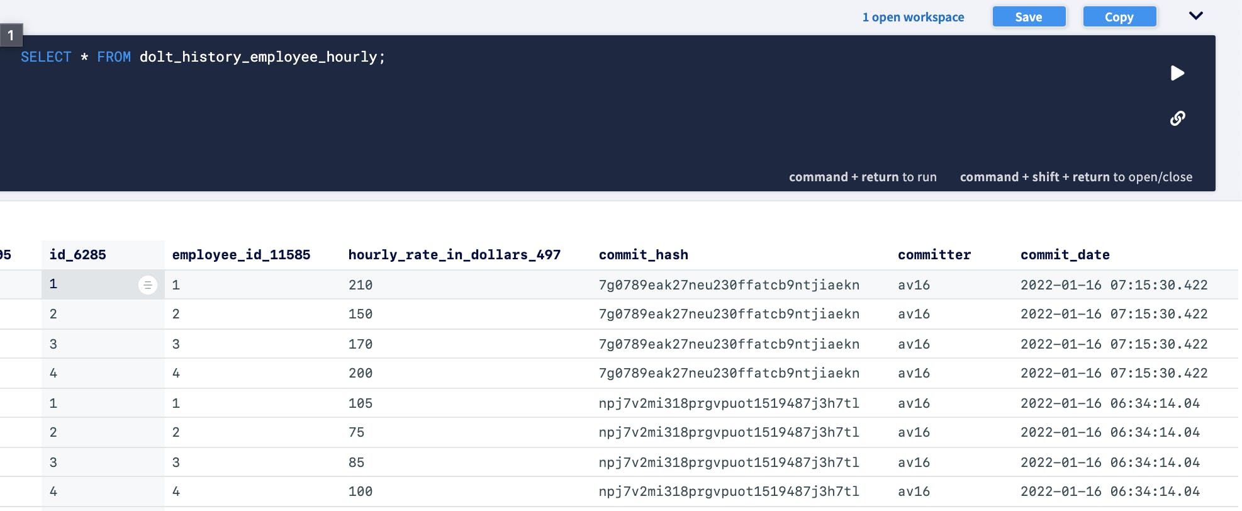Collapse the SQL editor using chevron
Image resolution: width=1242 pixels, height=511 pixels.
[1195, 16]
